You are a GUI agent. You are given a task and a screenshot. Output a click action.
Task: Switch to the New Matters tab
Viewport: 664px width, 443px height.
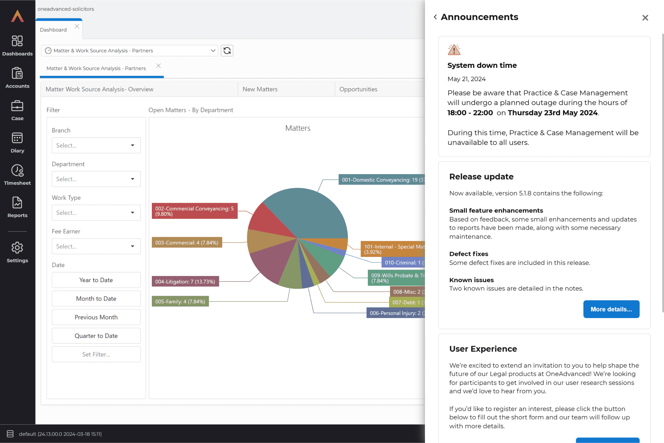click(260, 89)
